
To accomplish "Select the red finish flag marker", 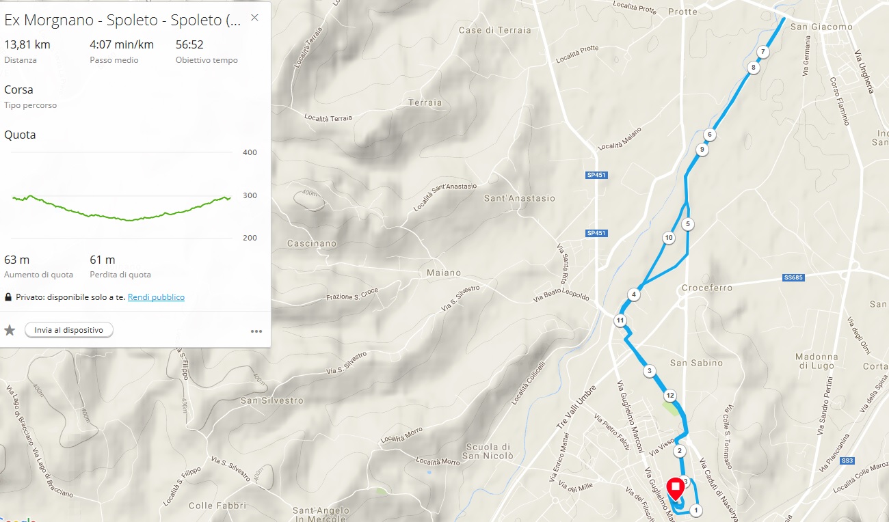I will click(x=675, y=488).
